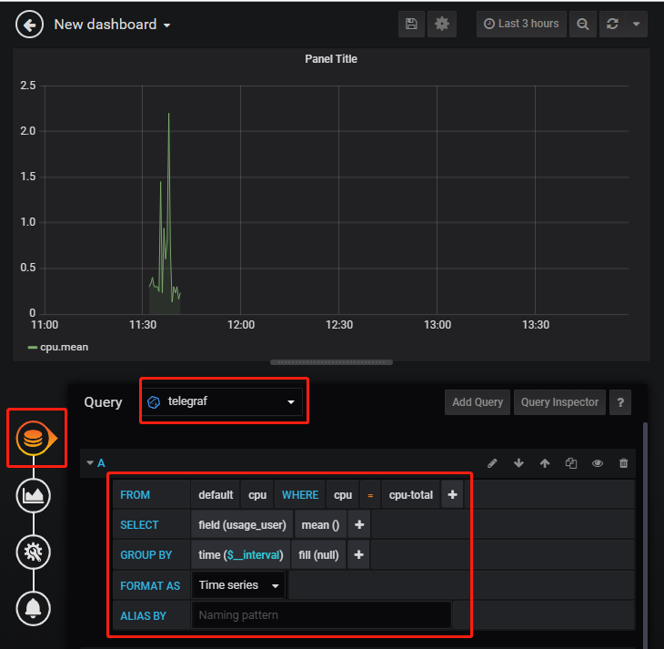664x649 pixels.
Task: Click the mean () aggregation segment
Action: click(320, 525)
